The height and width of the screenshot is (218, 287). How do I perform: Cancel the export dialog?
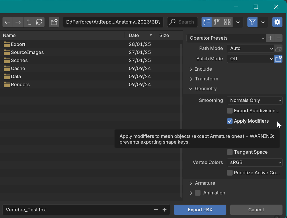tap(256, 210)
